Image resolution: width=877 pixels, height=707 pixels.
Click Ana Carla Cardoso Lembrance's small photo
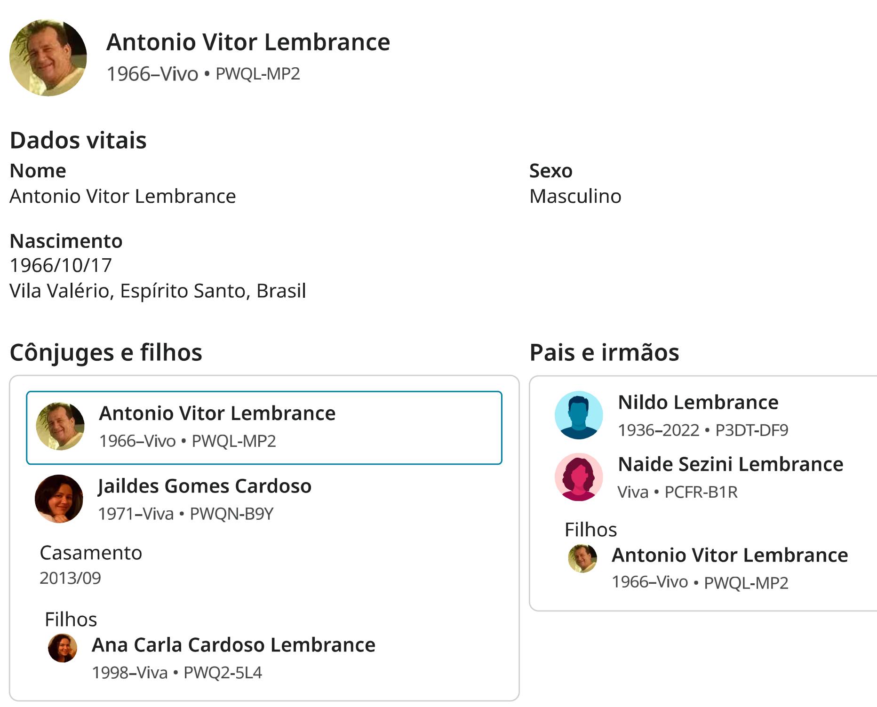pyautogui.click(x=63, y=648)
